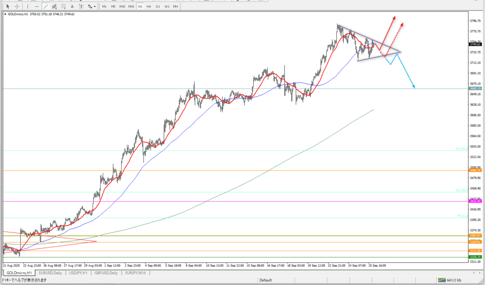Pick the horizontal line drawing tool
This screenshot has width=485, height=285.
36,6
